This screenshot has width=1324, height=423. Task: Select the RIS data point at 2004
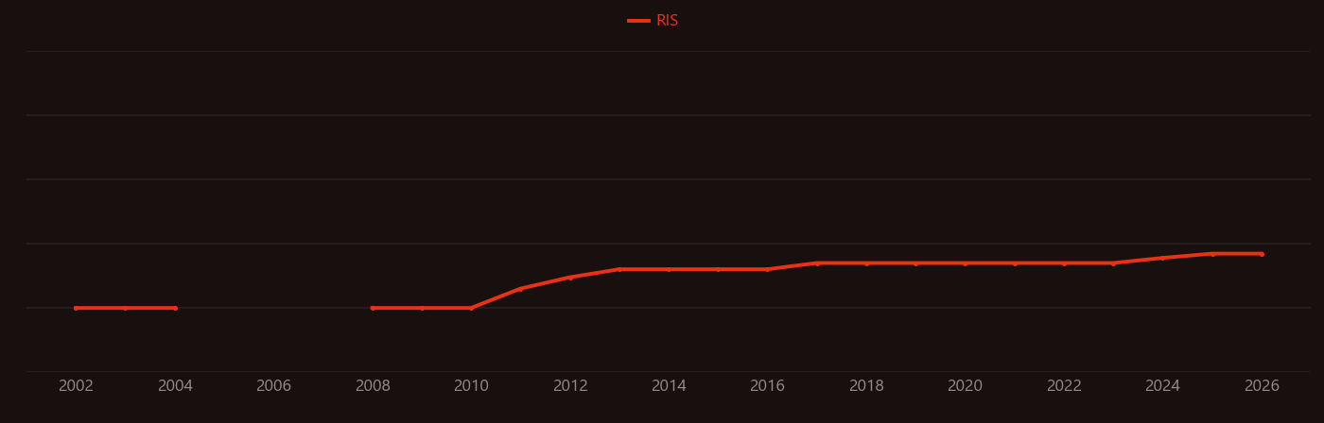[x=175, y=308]
